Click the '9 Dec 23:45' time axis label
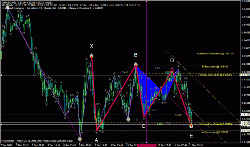 pos(116,145)
